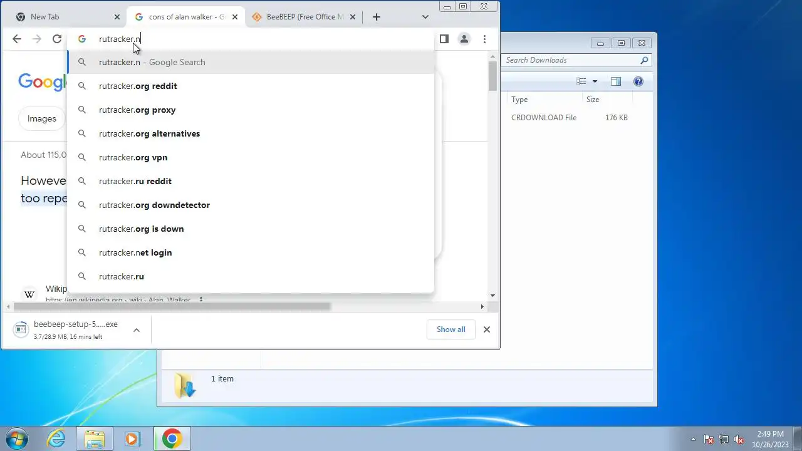Open Explorer help question mark icon
The width and height of the screenshot is (802, 451).
(638, 81)
